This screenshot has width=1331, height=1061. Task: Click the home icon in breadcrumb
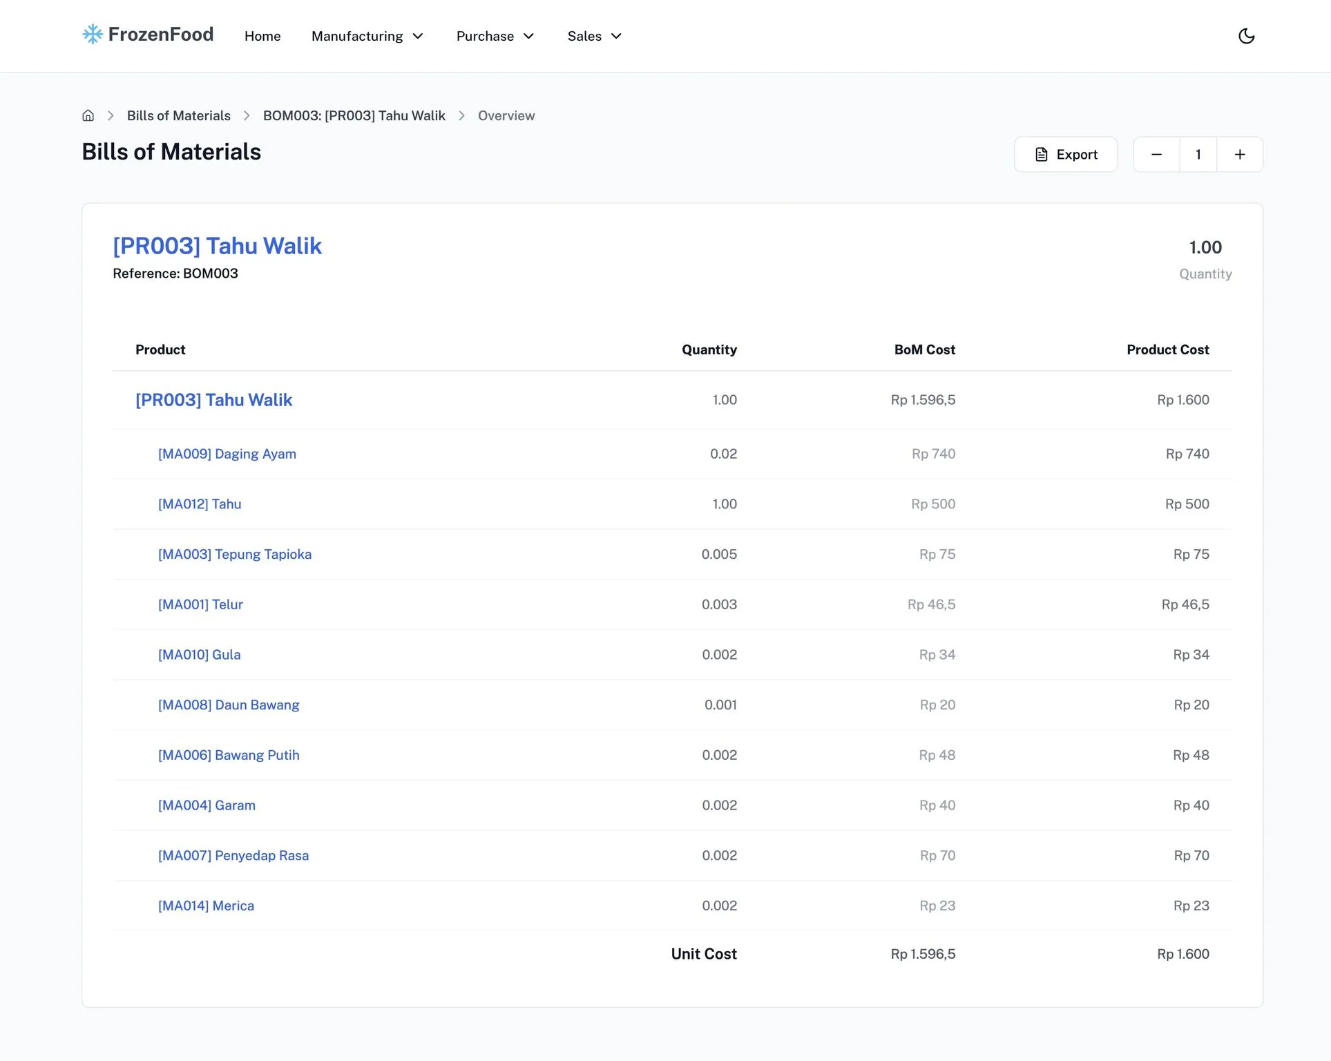88,115
